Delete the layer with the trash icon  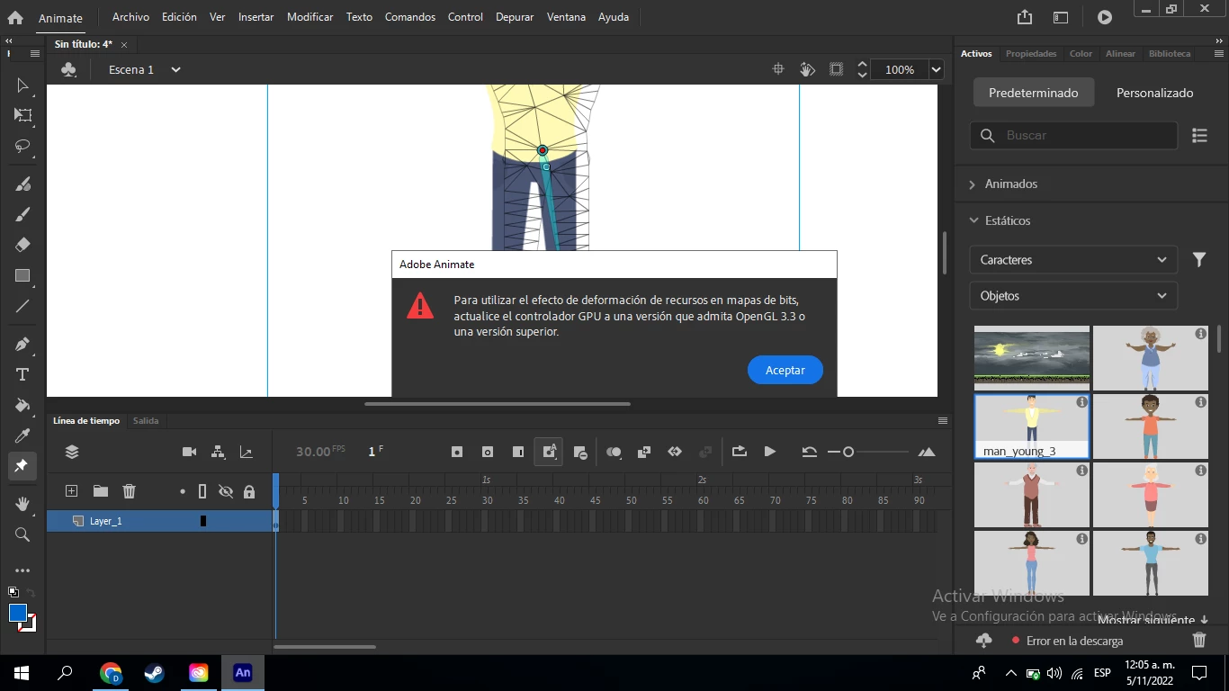click(x=130, y=491)
